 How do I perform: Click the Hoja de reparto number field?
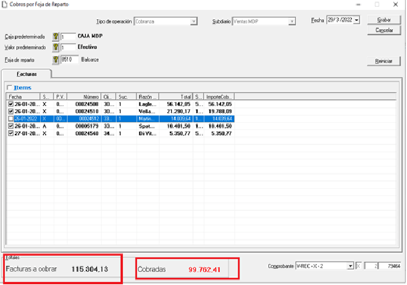[x=68, y=60]
